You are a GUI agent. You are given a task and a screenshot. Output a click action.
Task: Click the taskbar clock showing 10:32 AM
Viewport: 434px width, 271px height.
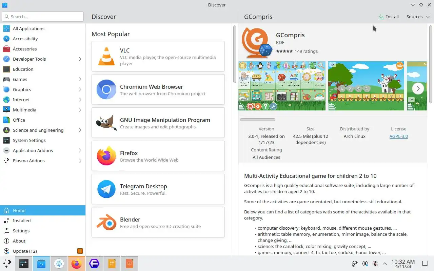click(403, 264)
